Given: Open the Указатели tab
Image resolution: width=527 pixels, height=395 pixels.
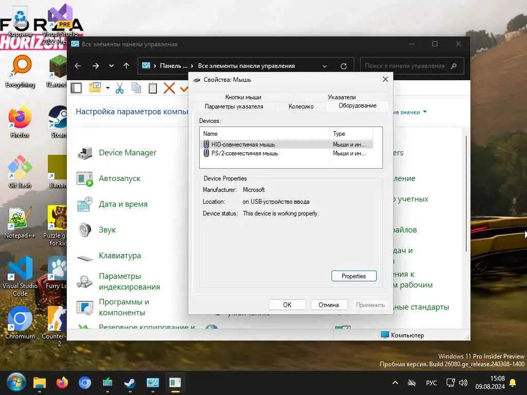Looking at the screenshot, I should 342,97.
